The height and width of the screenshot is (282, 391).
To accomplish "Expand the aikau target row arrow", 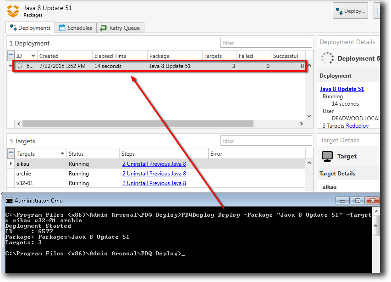I will [x=11, y=164].
